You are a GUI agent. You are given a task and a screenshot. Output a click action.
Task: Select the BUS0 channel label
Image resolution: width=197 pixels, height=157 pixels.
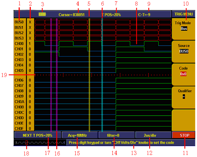(x=19, y=22)
